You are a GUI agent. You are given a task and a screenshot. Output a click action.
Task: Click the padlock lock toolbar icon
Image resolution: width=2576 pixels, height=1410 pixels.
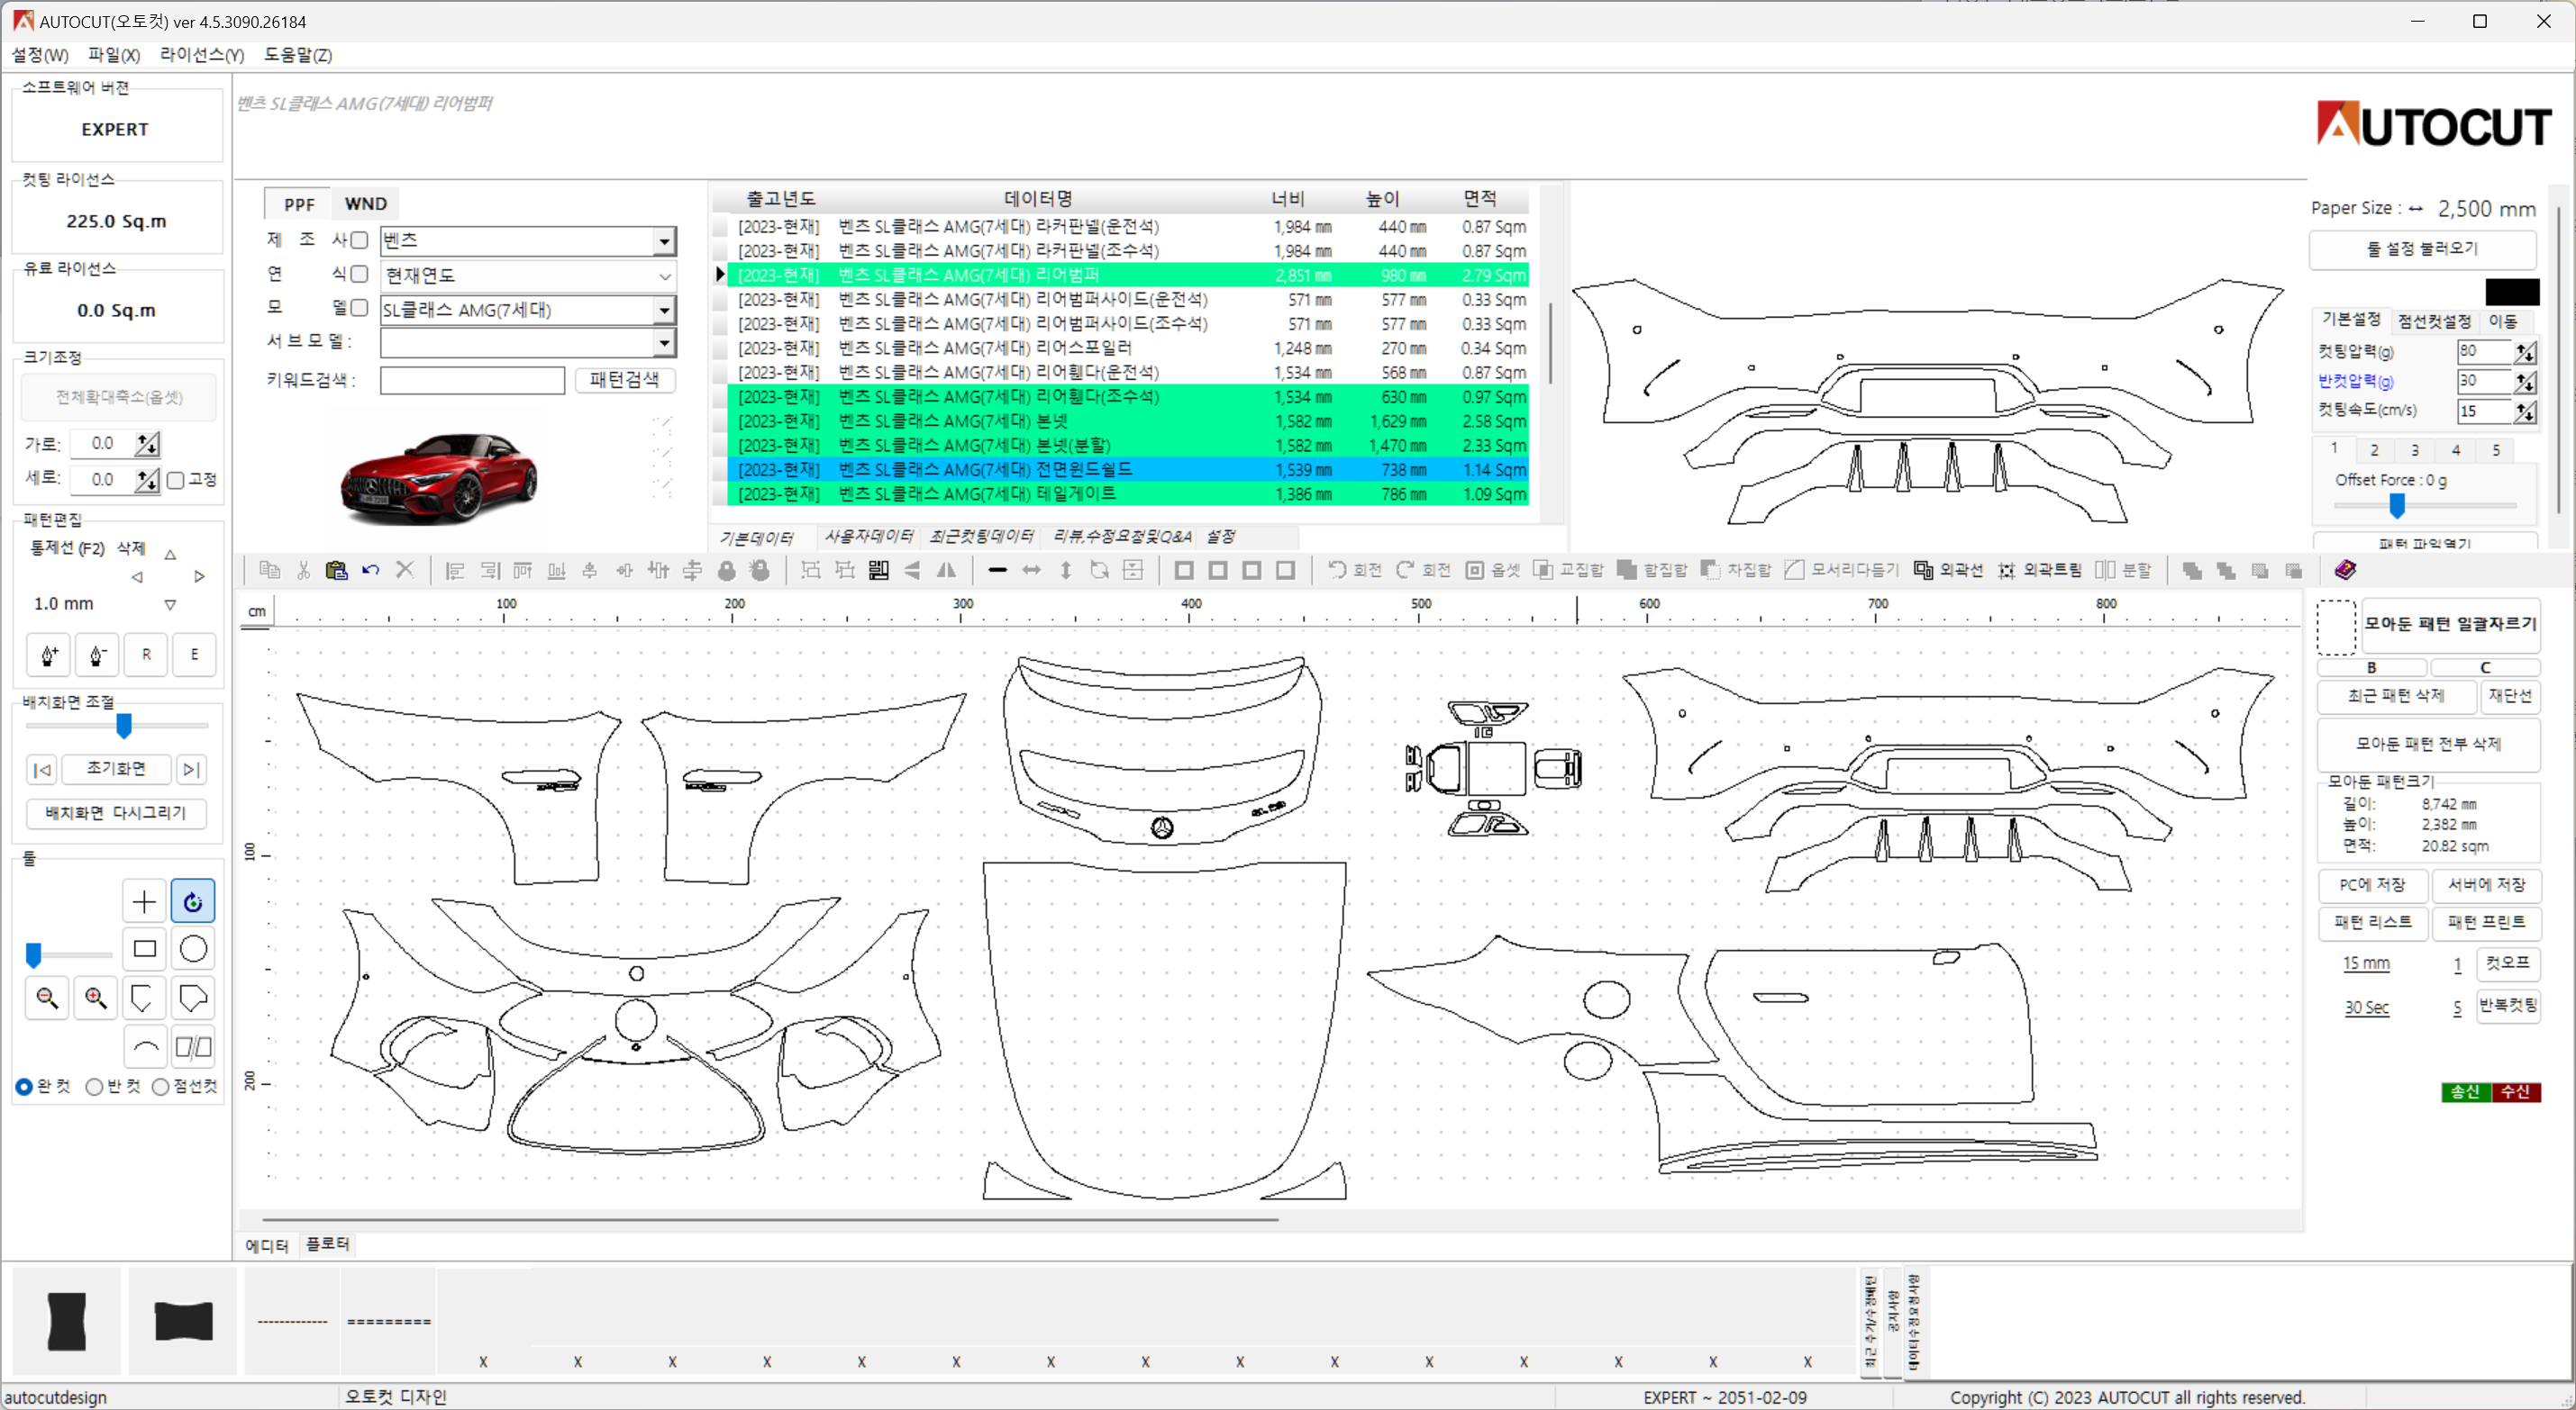(727, 571)
